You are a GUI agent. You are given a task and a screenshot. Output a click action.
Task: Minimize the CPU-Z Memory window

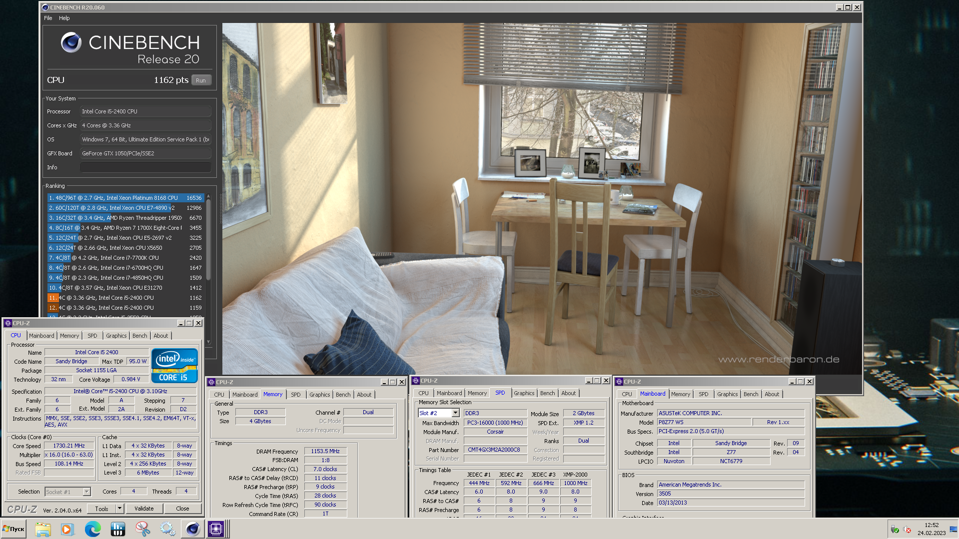(x=384, y=382)
